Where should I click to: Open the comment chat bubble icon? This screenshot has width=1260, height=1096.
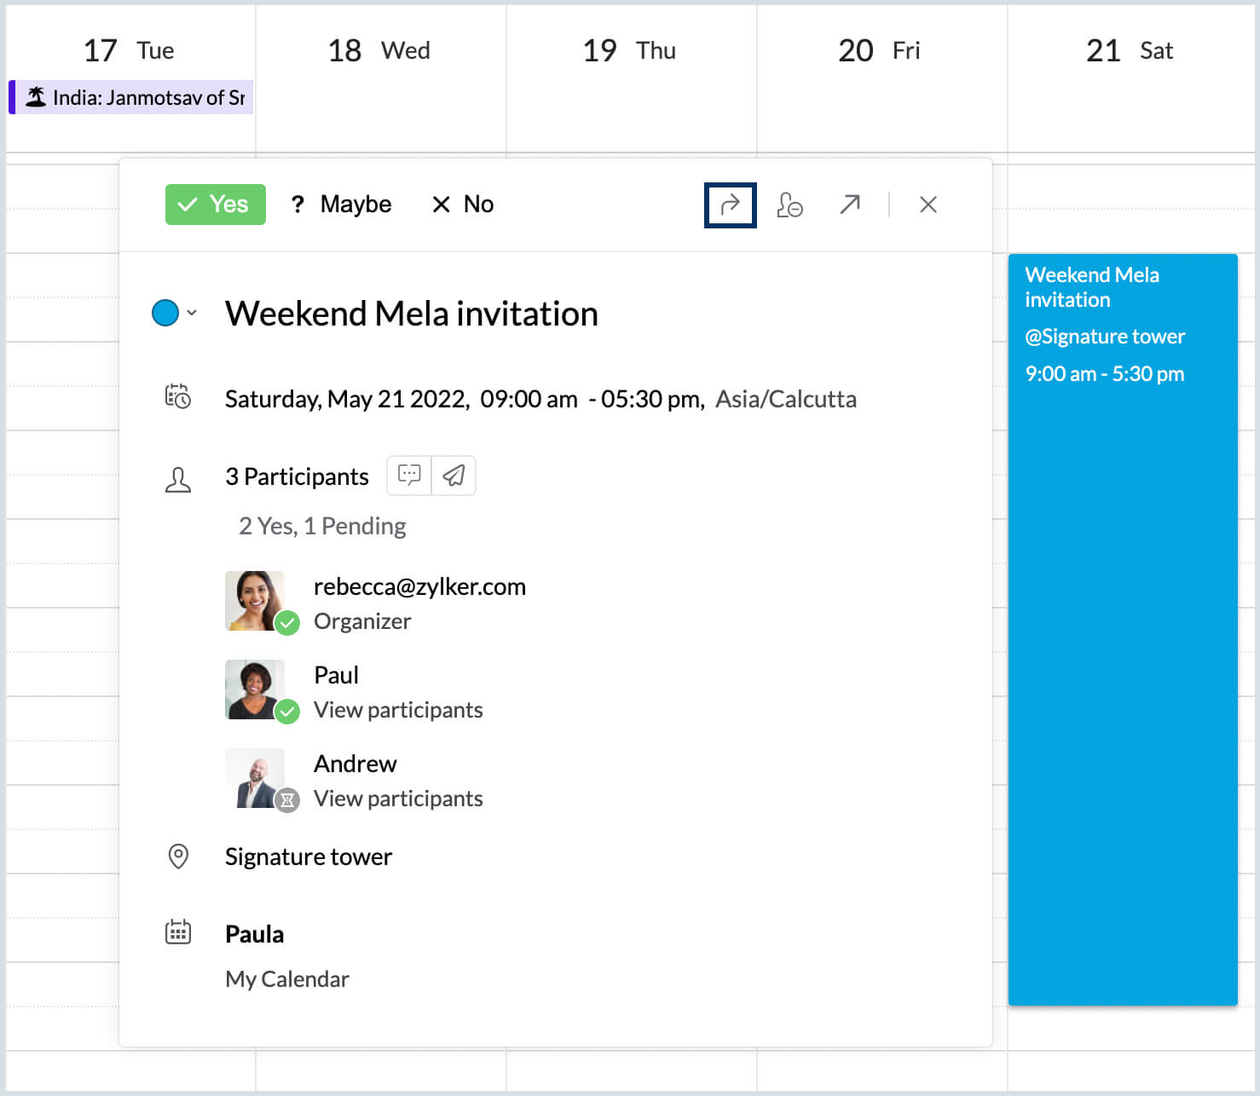[408, 476]
